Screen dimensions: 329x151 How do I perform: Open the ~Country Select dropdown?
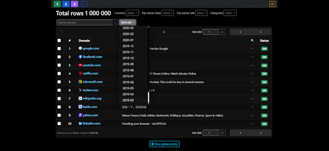click(132, 13)
